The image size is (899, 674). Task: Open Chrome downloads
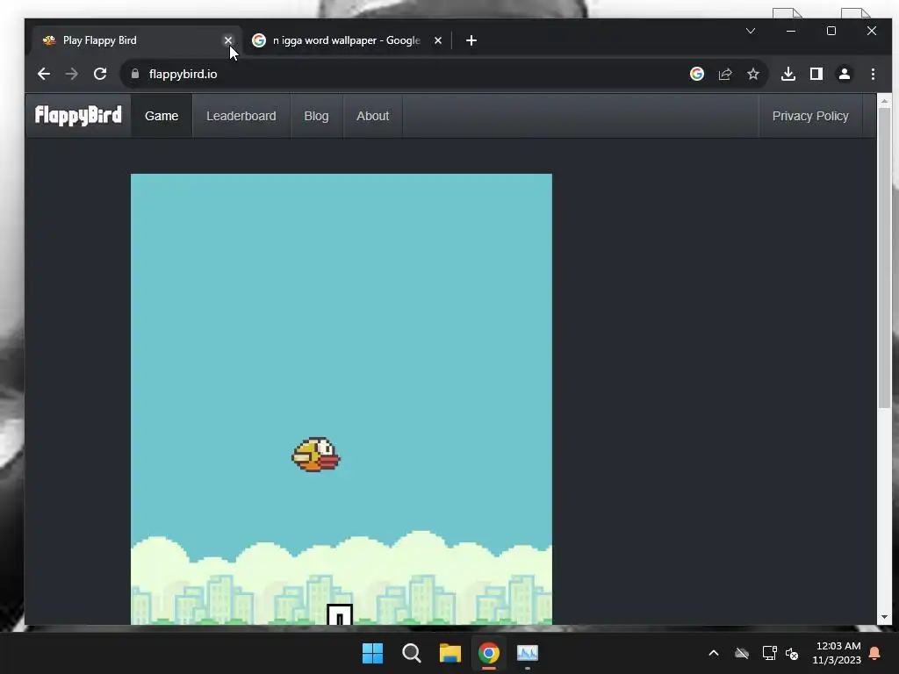coord(788,74)
